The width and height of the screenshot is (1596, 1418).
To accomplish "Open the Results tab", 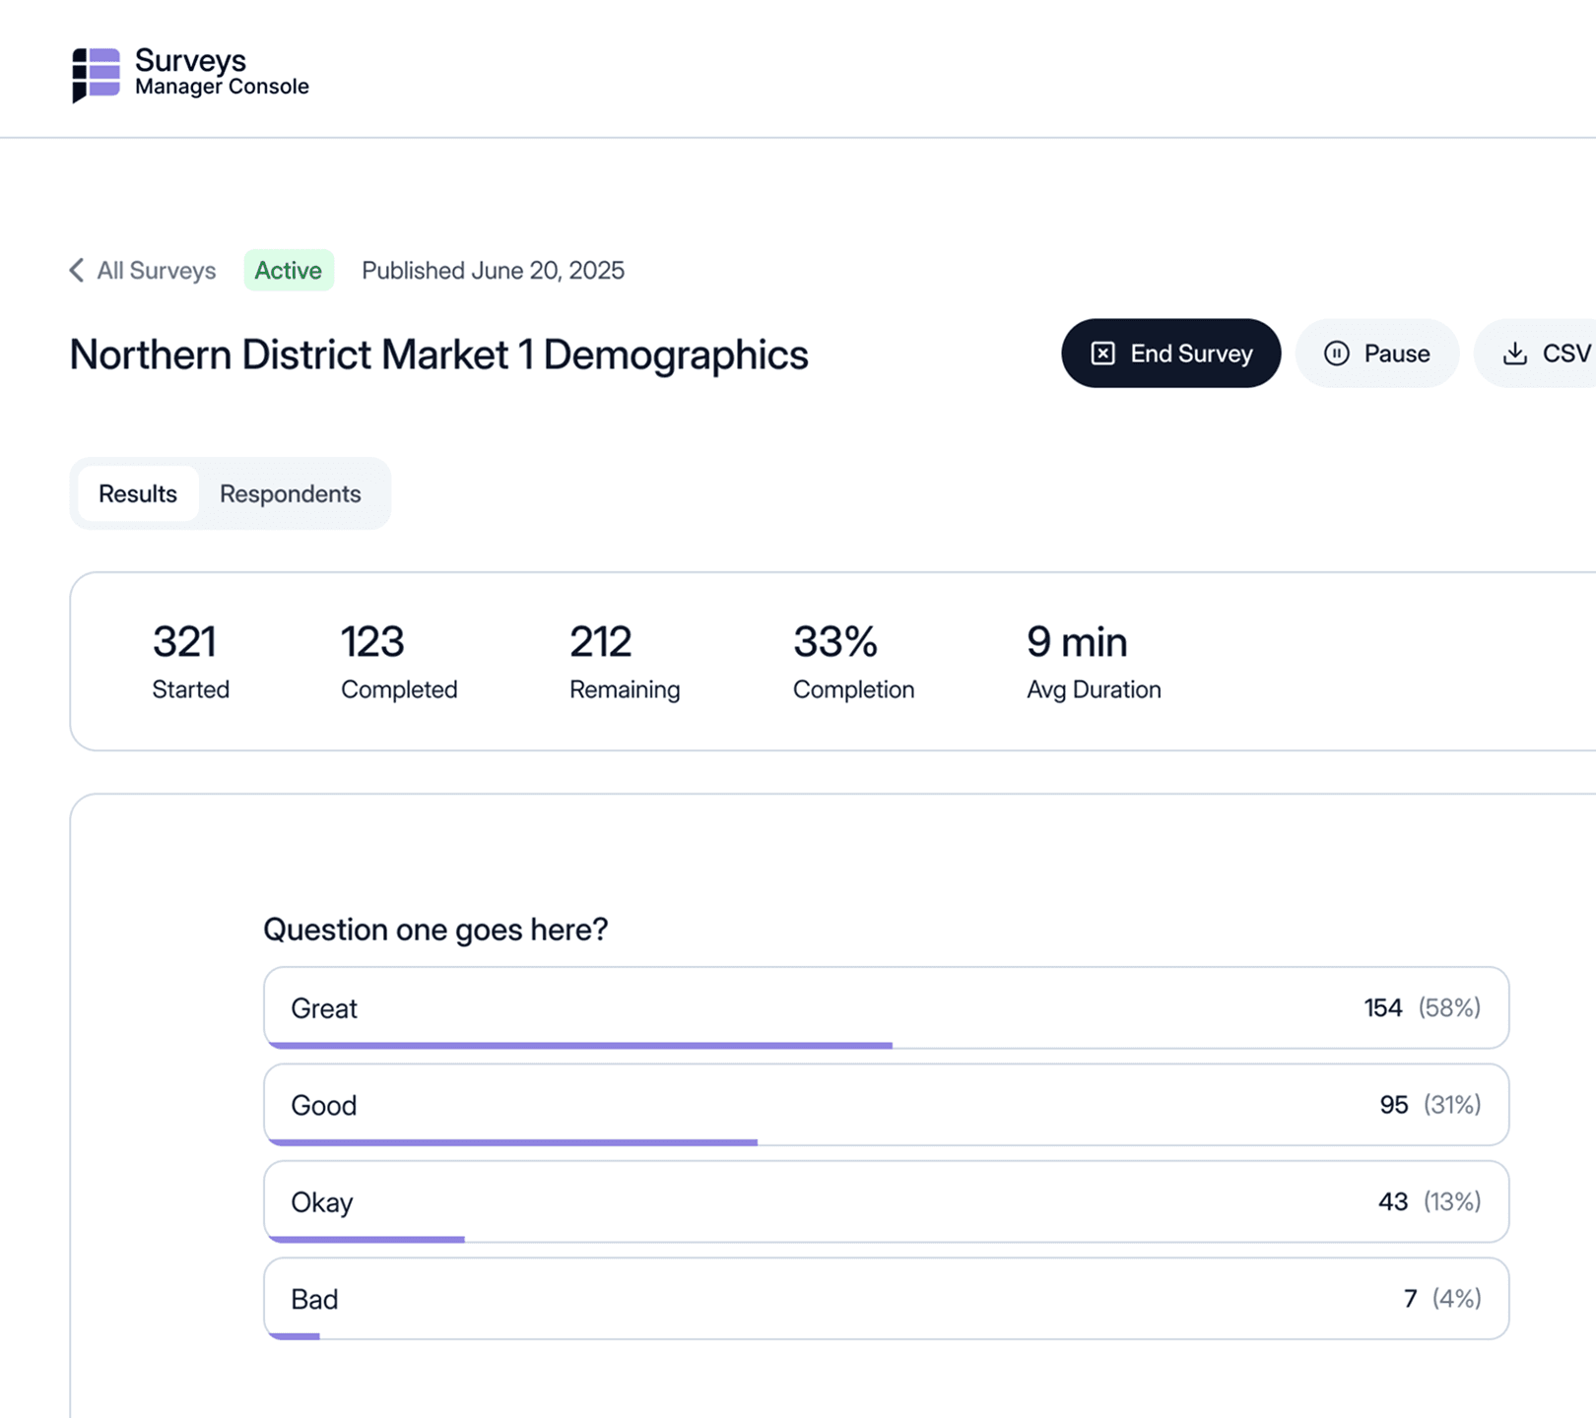I will [x=138, y=493].
